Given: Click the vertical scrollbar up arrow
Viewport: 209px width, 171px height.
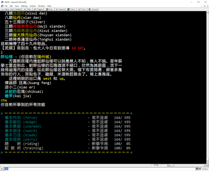Looking at the screenshot, I should pos(208,13).
